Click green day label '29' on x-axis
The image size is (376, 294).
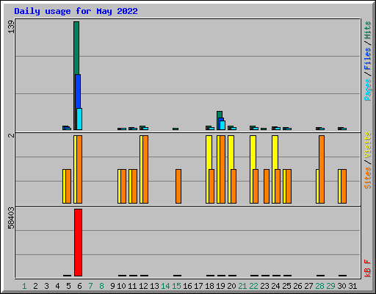(330, 286)
